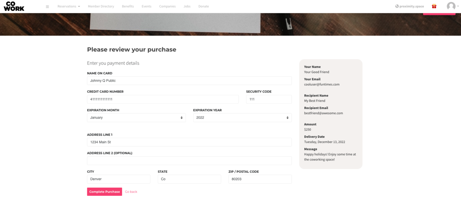Click the Donate nav link

[x=204, y=7]
